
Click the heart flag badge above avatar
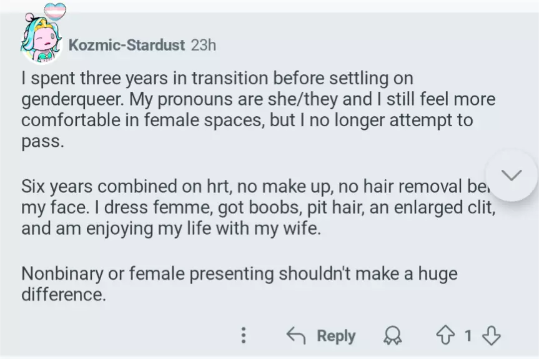point(56,11)
